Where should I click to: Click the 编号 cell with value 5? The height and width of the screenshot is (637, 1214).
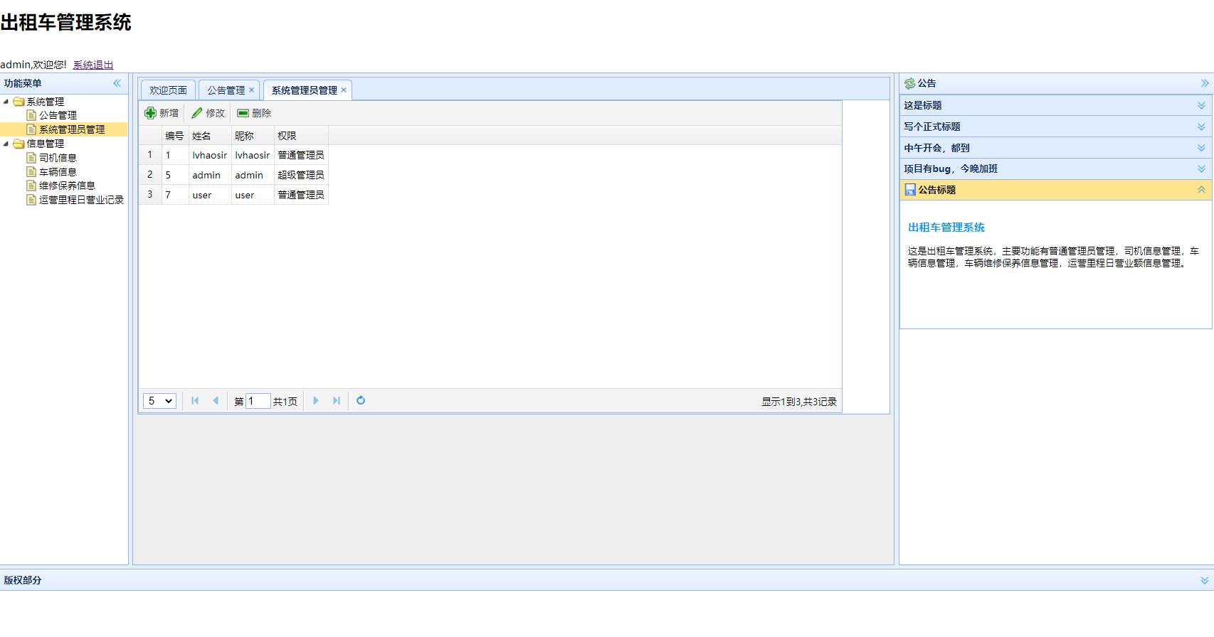(175, 175)
